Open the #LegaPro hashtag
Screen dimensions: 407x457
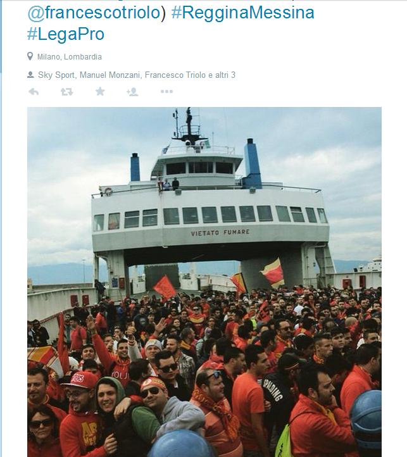pyautogui.click(x=66, y=34)
